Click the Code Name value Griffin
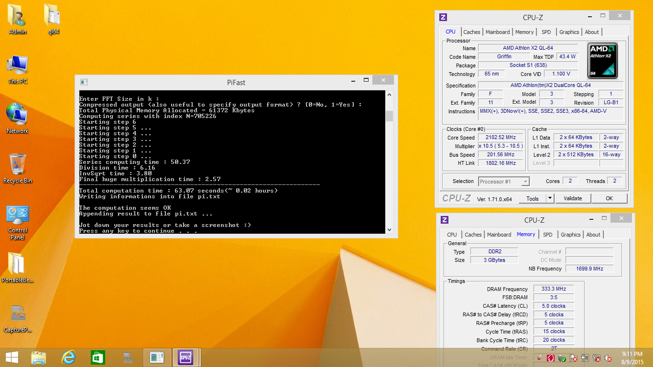653x367 pixels. click(504, 56)
